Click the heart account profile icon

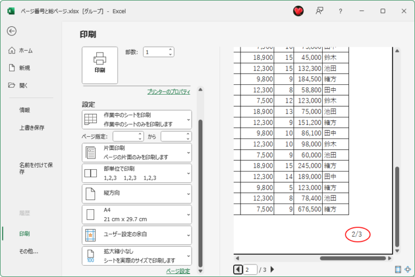coord(298,11)
